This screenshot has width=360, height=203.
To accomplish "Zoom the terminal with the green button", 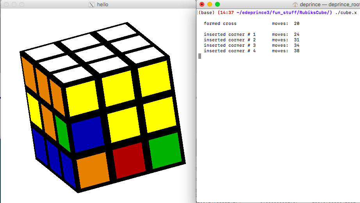I will (217, 4).
